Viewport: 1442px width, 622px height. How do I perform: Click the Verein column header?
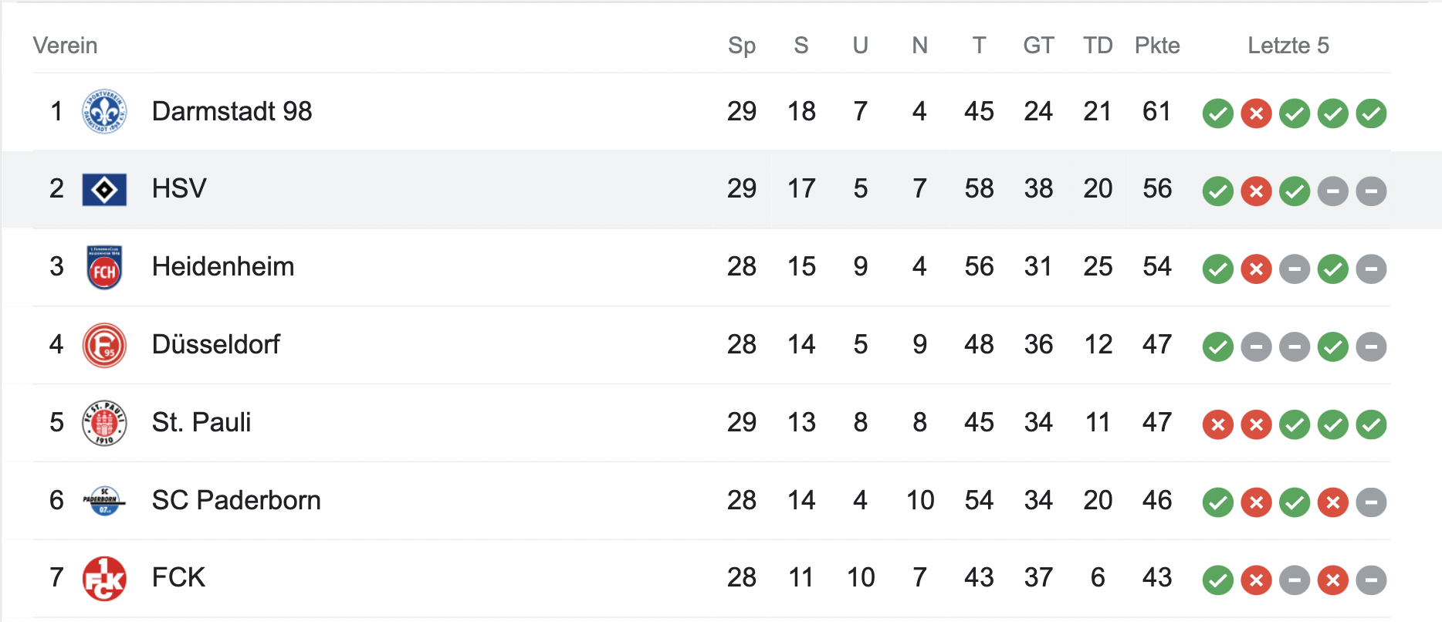tap(65, 46)
